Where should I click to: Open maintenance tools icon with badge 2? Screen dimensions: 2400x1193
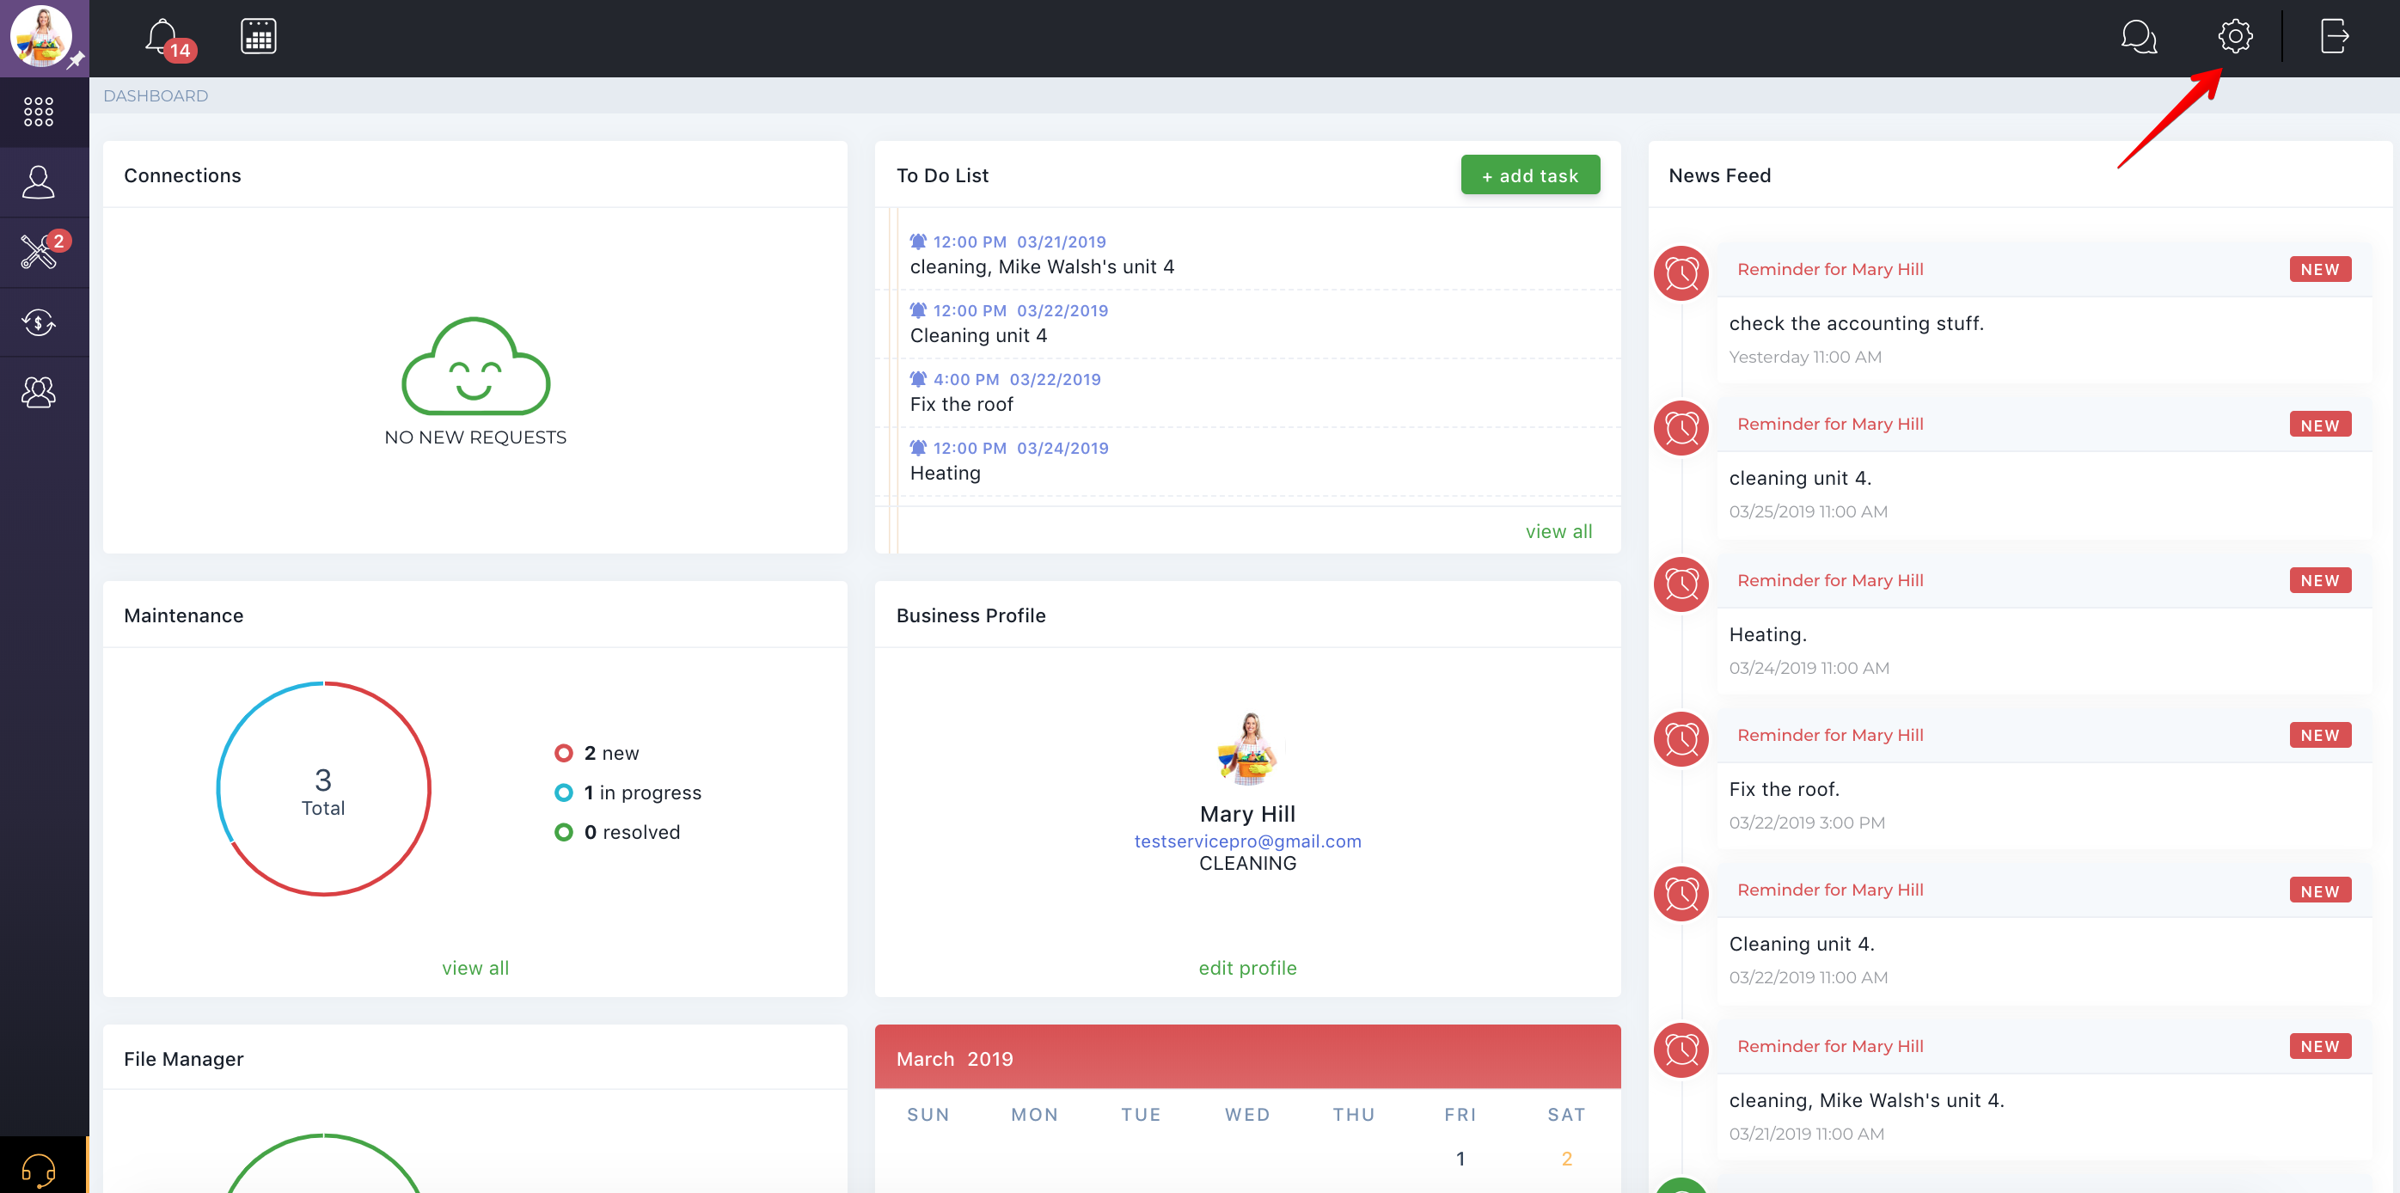click(x=44, y=249)
